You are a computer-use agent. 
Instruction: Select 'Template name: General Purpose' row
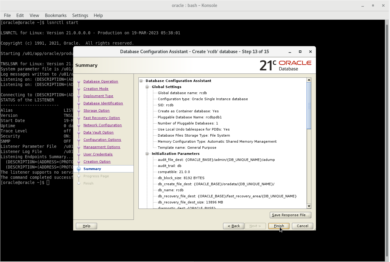coord(187,148)
